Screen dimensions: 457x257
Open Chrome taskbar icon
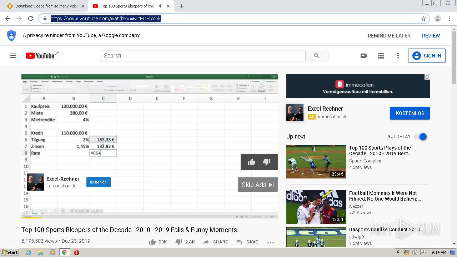click(64, 252)
